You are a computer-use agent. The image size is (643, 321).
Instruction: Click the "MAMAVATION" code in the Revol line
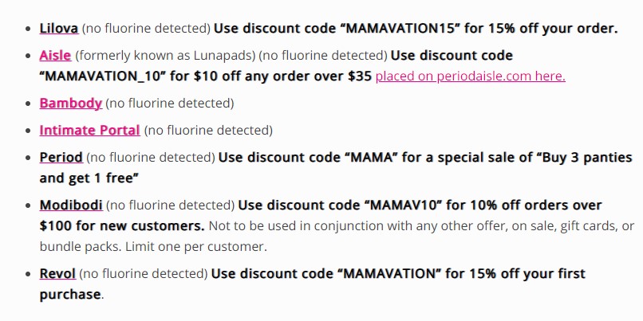[x=389, y=273]
